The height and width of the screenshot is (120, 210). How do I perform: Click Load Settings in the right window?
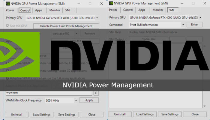(x=145, y=114)
